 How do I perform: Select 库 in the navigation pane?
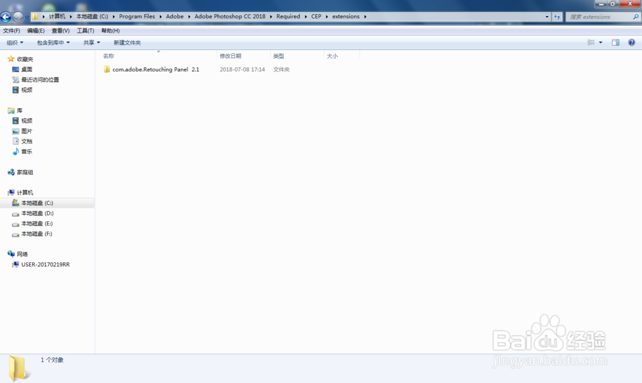click(x=19, y=110)
